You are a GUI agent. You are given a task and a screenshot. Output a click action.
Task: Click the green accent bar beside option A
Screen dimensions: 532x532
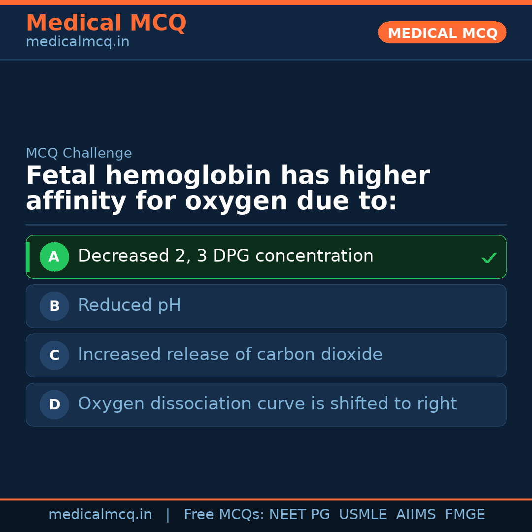pos(28,257)
